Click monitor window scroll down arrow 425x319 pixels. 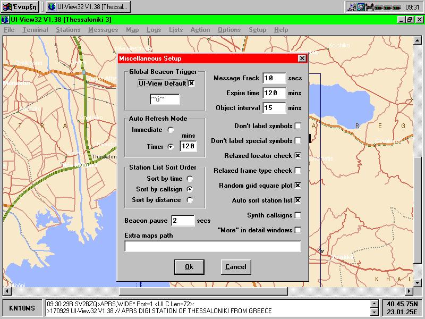click(x=374, y=312)
